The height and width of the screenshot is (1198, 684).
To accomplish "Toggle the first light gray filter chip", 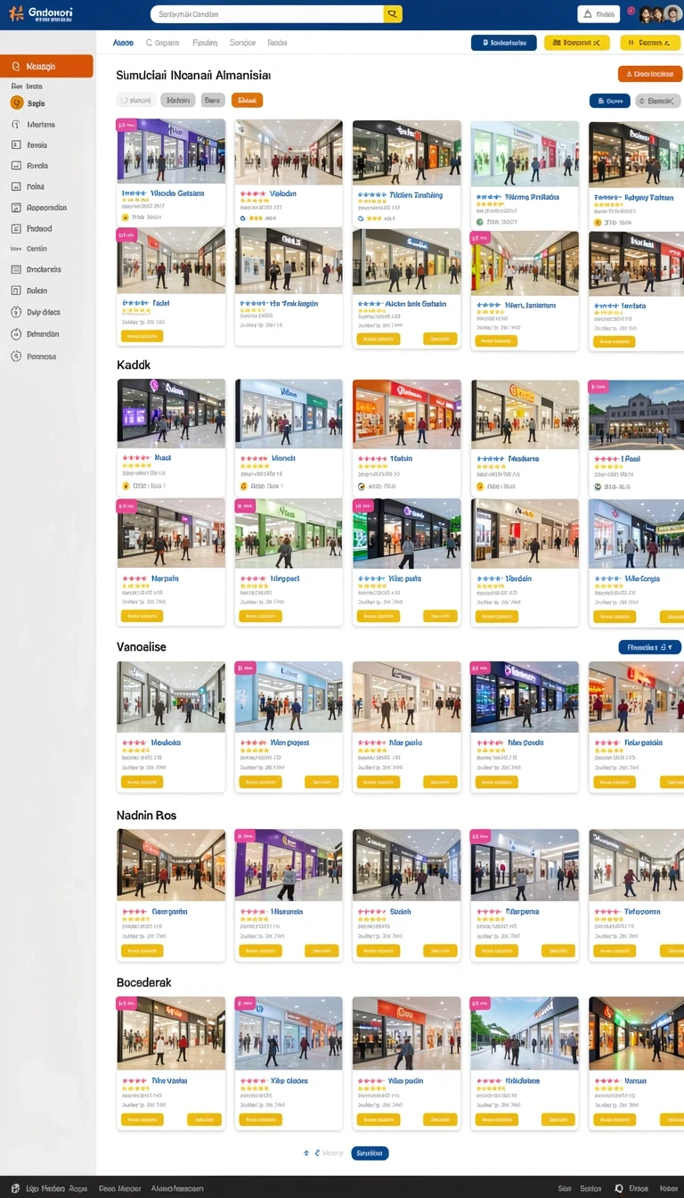I will coord(136,101).
